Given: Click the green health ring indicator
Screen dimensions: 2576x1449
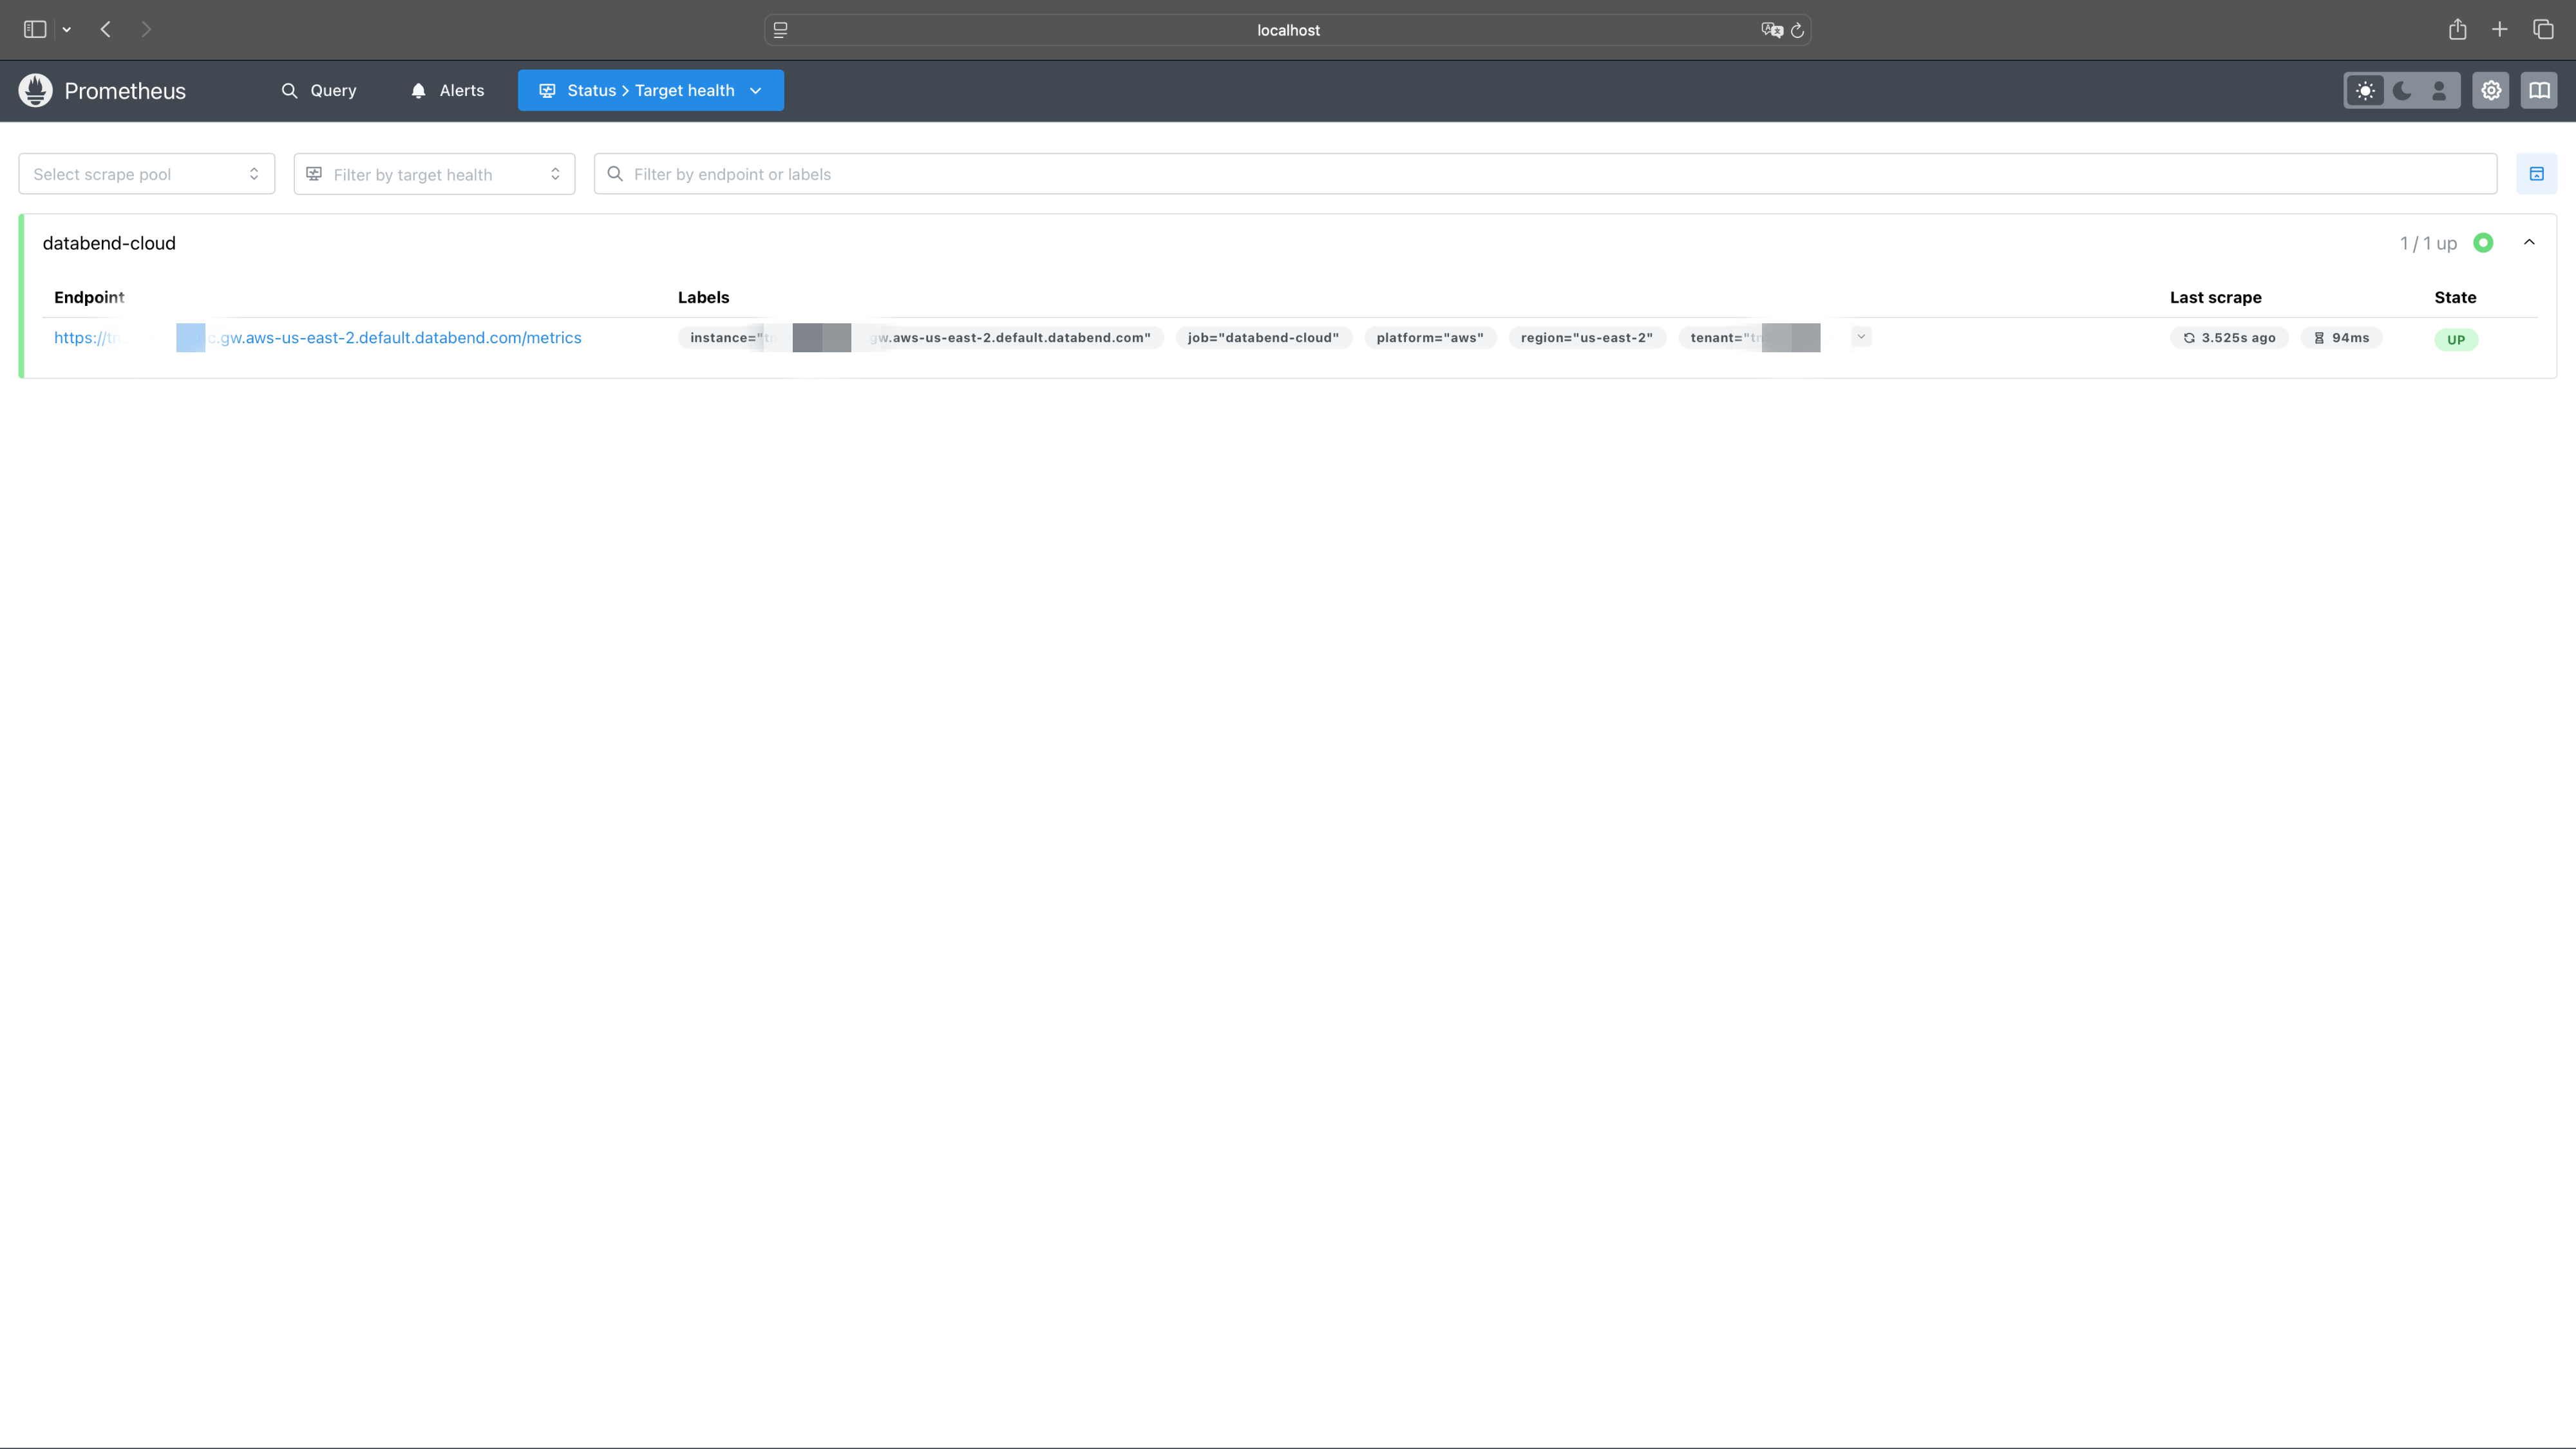Looking at the screenshot, I should pyautogui.click(x=2483, y=243).
